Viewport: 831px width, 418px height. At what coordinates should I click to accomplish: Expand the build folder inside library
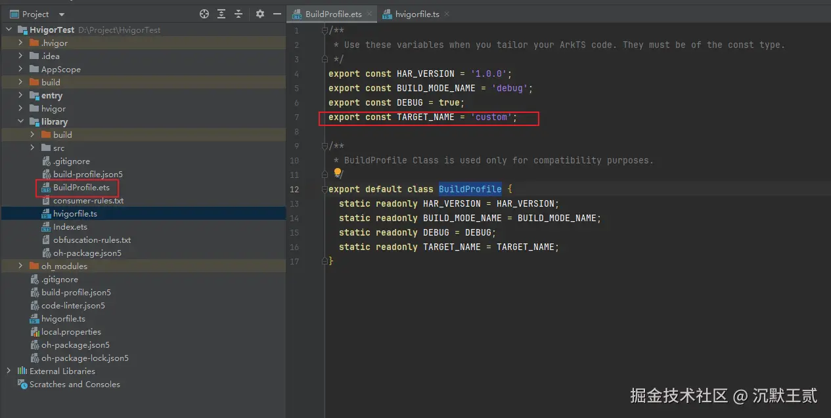coord(32,135)
